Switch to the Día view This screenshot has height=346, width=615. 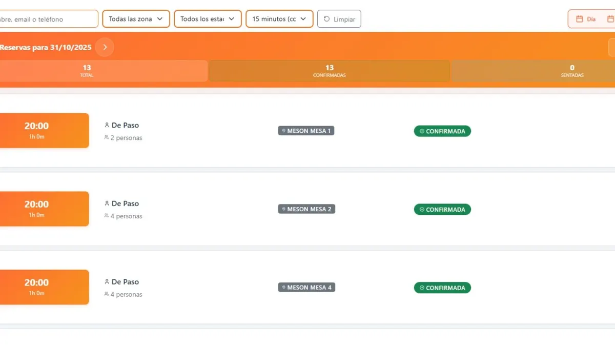tap(586, 19)
